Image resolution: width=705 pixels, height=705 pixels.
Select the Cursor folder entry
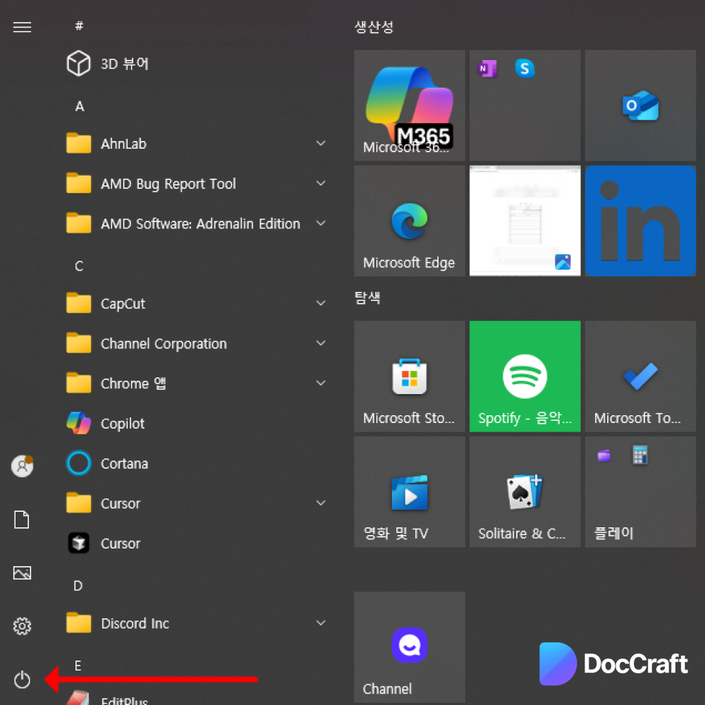point(197,503)
